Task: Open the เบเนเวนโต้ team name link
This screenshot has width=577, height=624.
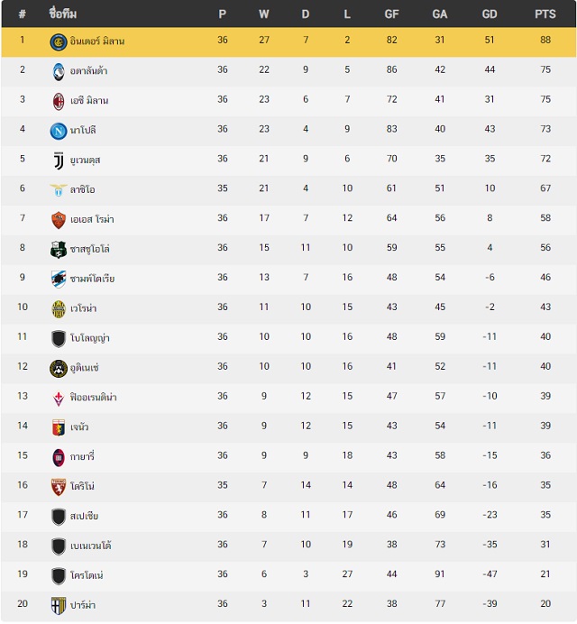Action: tap(91, 546)
